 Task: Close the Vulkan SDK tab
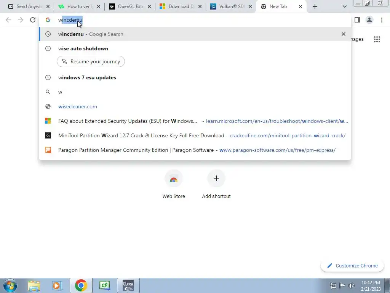(x=250, y=6)
